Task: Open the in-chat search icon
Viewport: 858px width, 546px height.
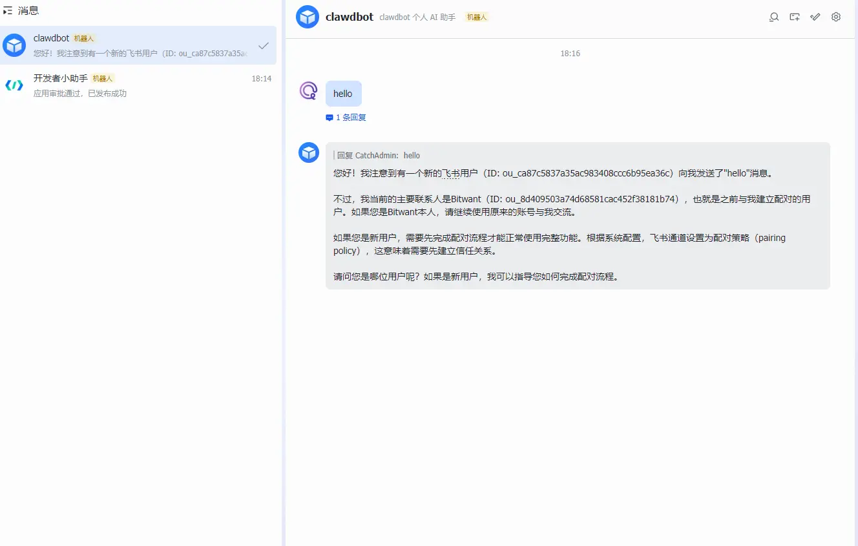Action: click(773, 17)
